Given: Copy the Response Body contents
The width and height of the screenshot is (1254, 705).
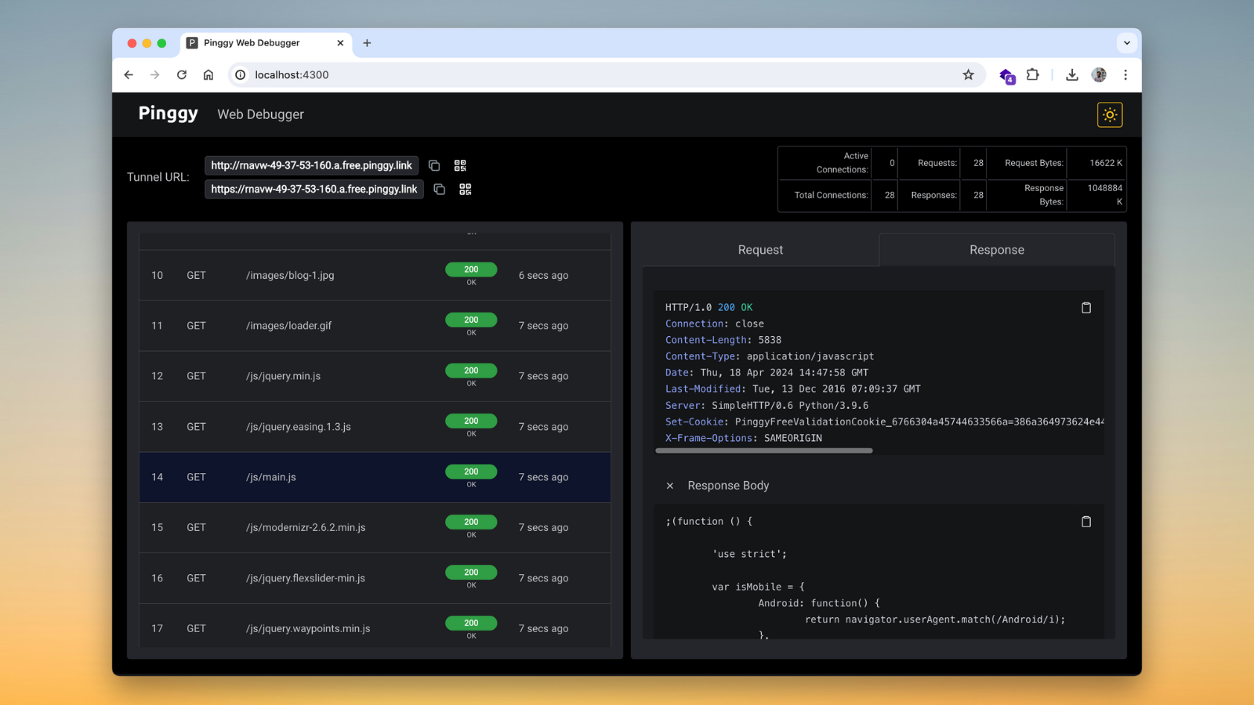Looking at the screenshot, I should [1085, 521].
